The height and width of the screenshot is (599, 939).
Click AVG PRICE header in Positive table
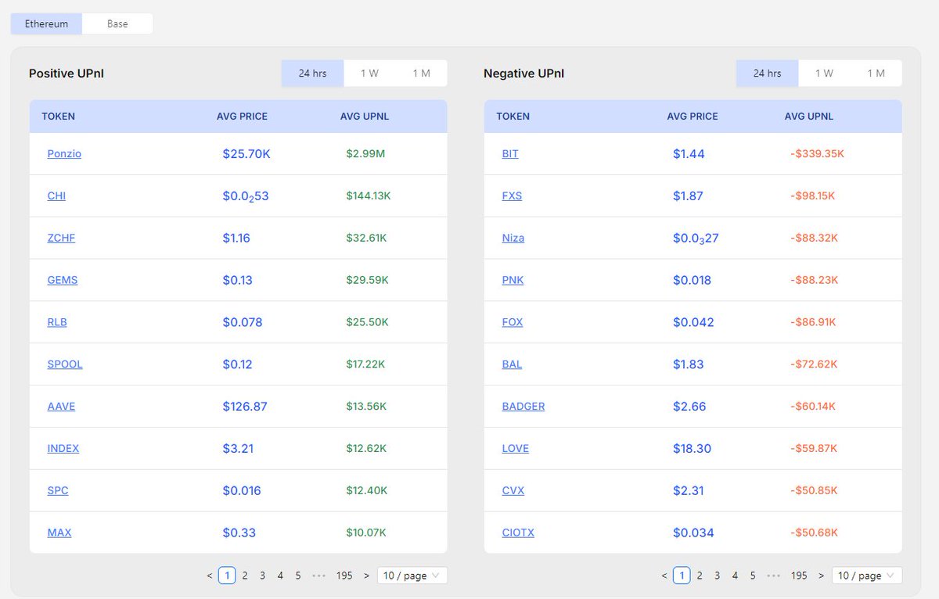pos(242,117)
